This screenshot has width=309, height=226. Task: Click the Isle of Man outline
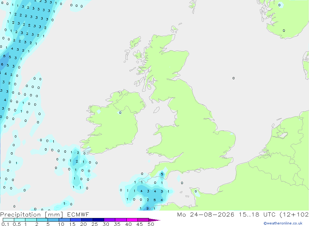(x=156, y=110)
